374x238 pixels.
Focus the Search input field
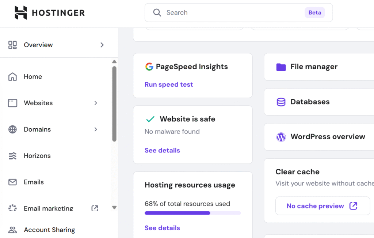coord(238,12)
